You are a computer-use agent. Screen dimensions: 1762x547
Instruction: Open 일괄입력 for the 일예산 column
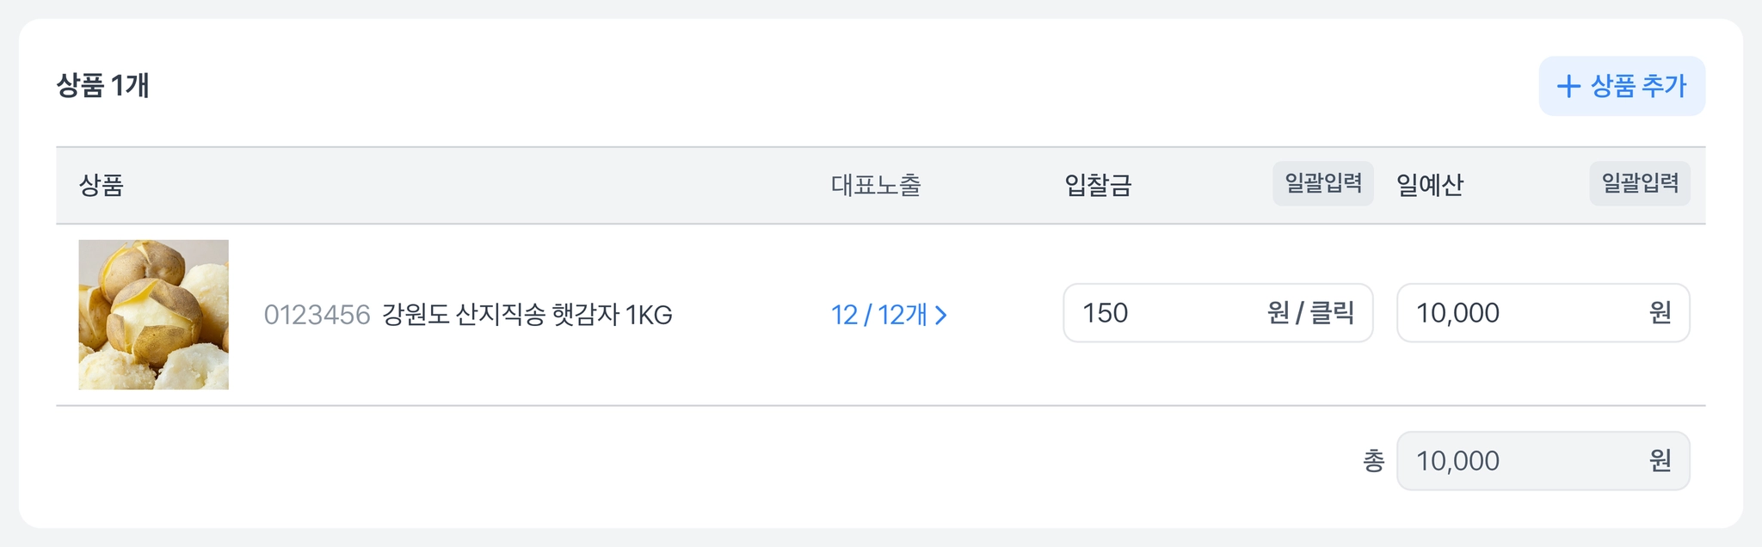click(1639, 183)
